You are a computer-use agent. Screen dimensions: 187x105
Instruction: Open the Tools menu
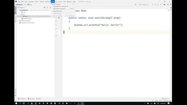pyautogui.click(x=60, y=1)
